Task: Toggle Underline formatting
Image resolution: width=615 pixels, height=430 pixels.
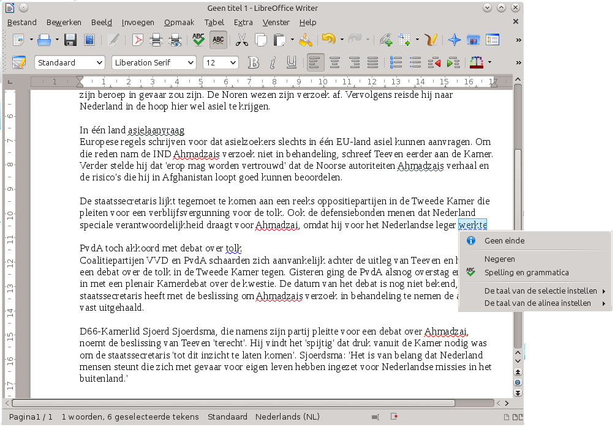Action: click(292, 62)
